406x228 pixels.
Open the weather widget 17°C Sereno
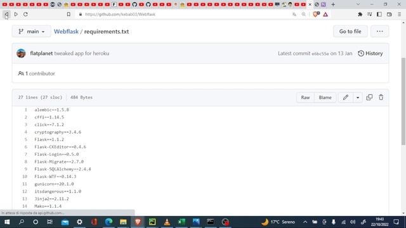click(x=278, y=222)
